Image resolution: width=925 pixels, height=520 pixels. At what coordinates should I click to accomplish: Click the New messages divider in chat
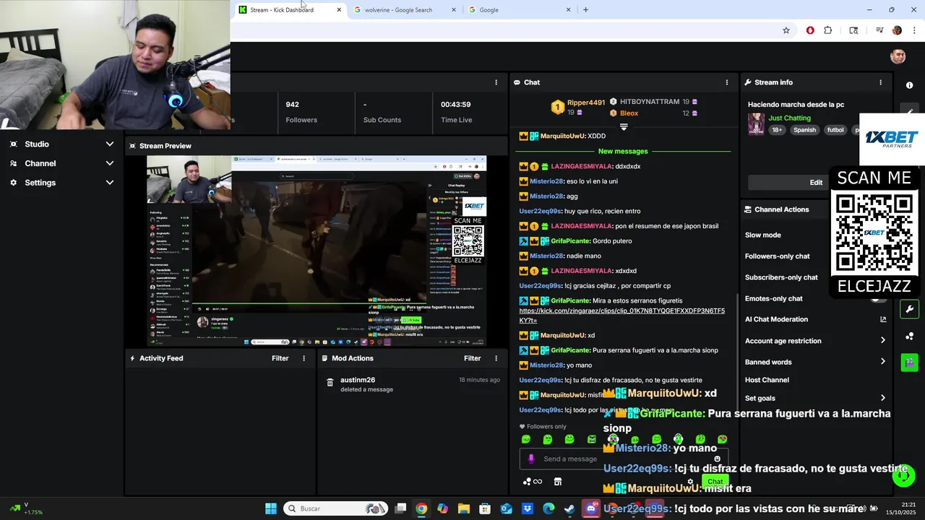(x=623, y=152)
